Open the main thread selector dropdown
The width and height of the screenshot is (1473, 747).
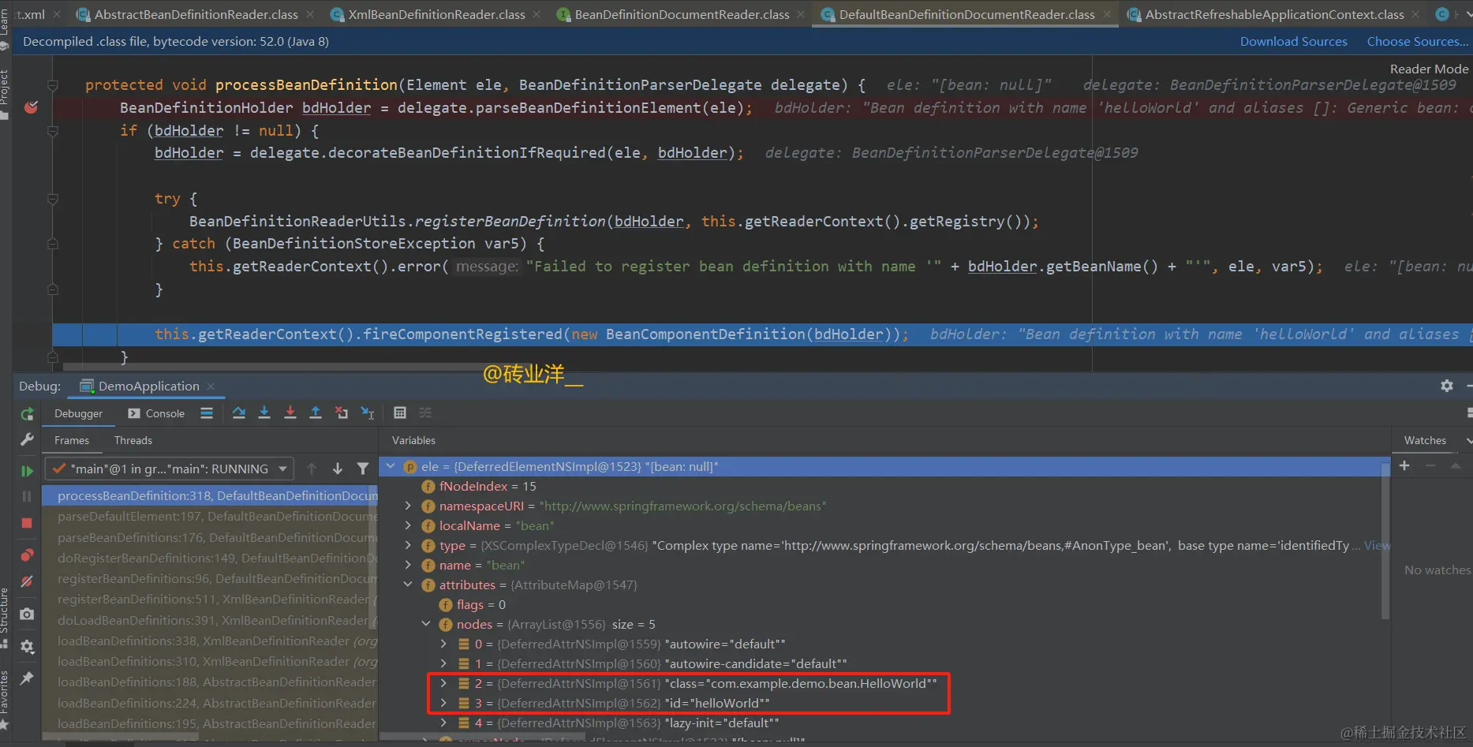tap(169, 469)
